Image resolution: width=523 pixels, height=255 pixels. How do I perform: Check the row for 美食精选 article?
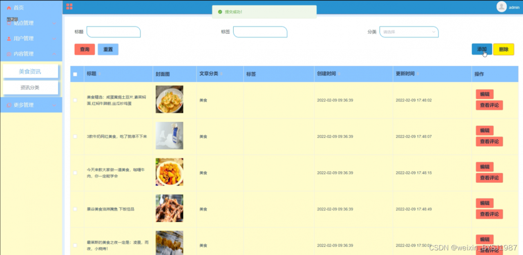point(75,100)
